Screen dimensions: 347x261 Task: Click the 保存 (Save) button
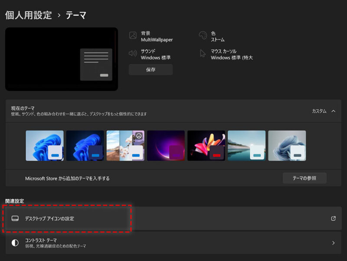(151, 69)
